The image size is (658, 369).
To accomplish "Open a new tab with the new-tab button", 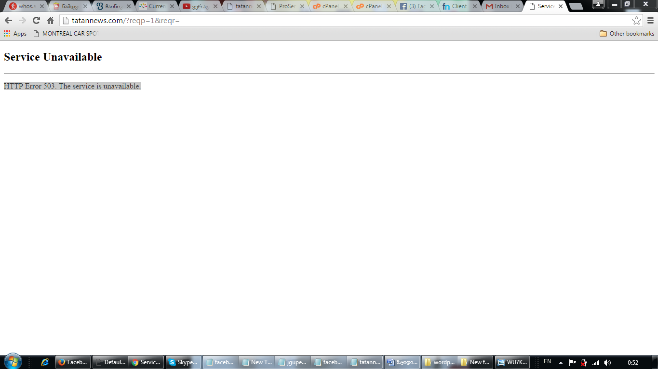I will click(576, 7).
